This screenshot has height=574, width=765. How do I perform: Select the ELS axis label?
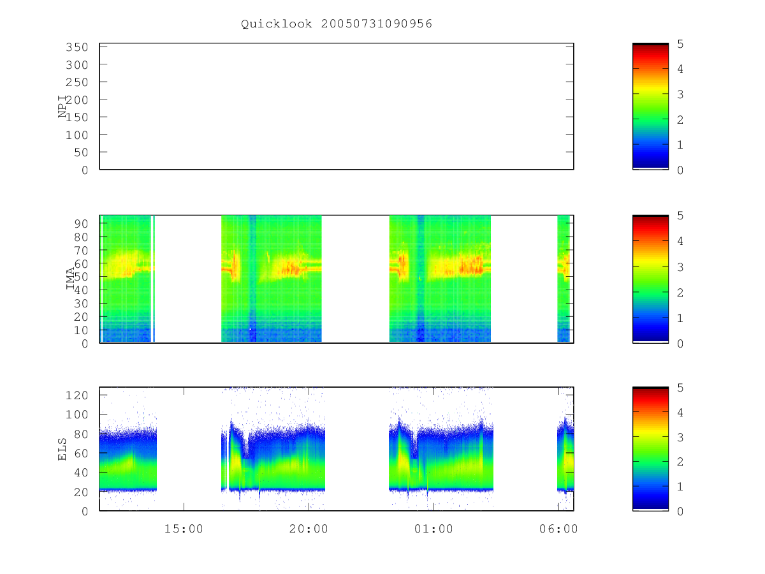(x=62, y=450)
